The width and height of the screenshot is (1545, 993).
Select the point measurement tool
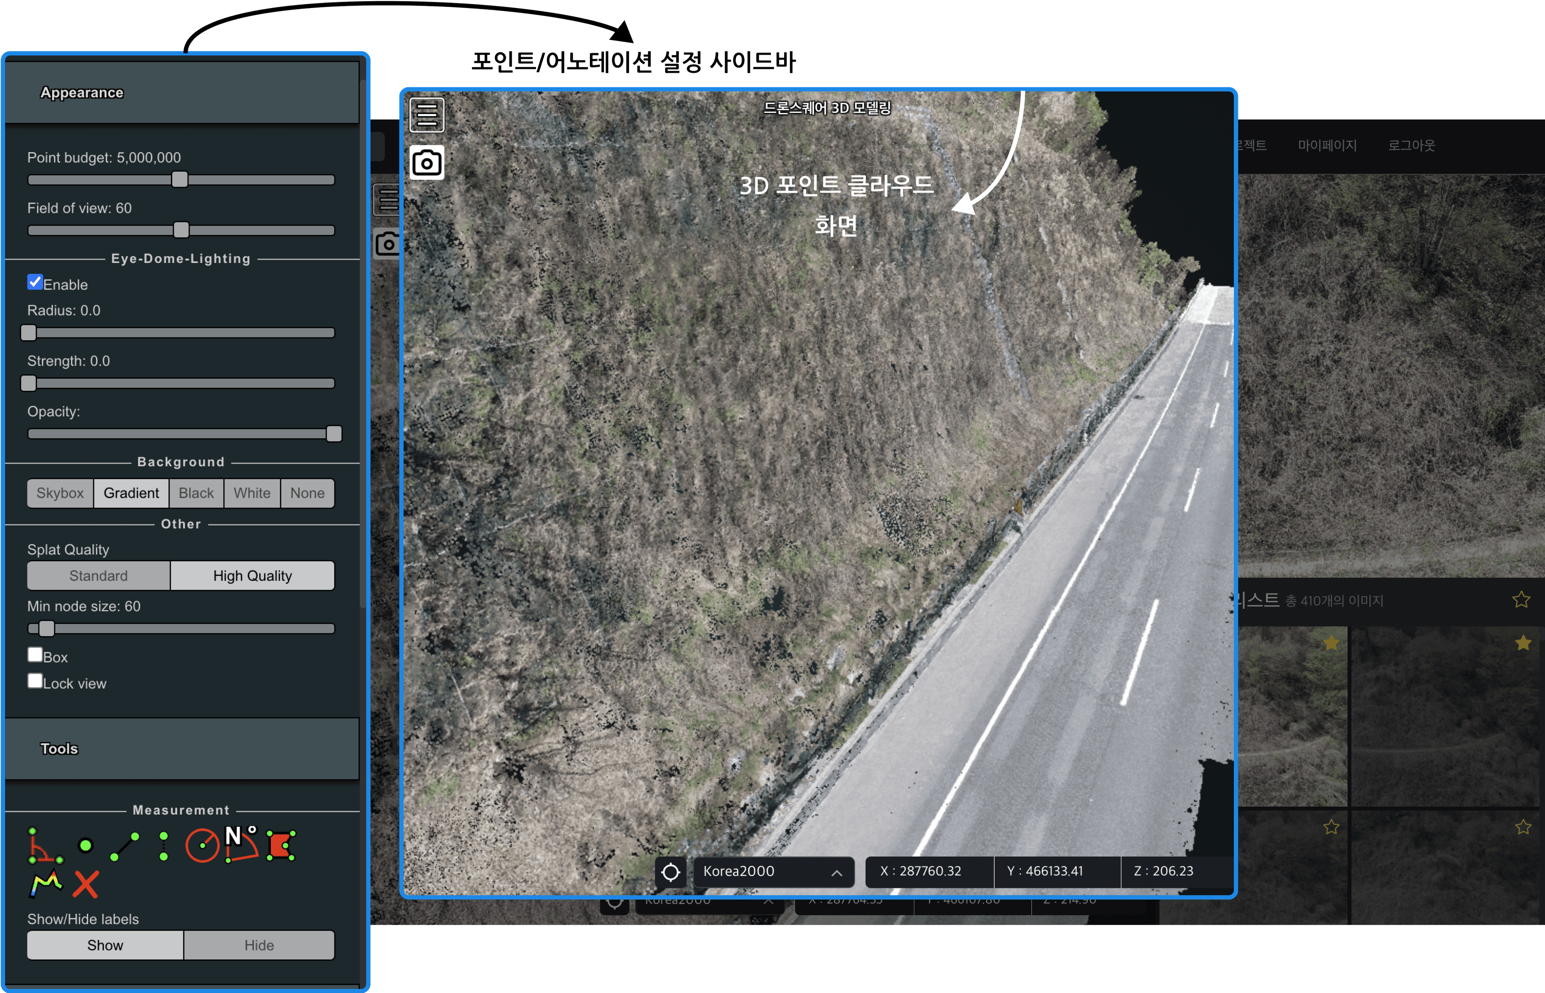(x=85, y=845)
